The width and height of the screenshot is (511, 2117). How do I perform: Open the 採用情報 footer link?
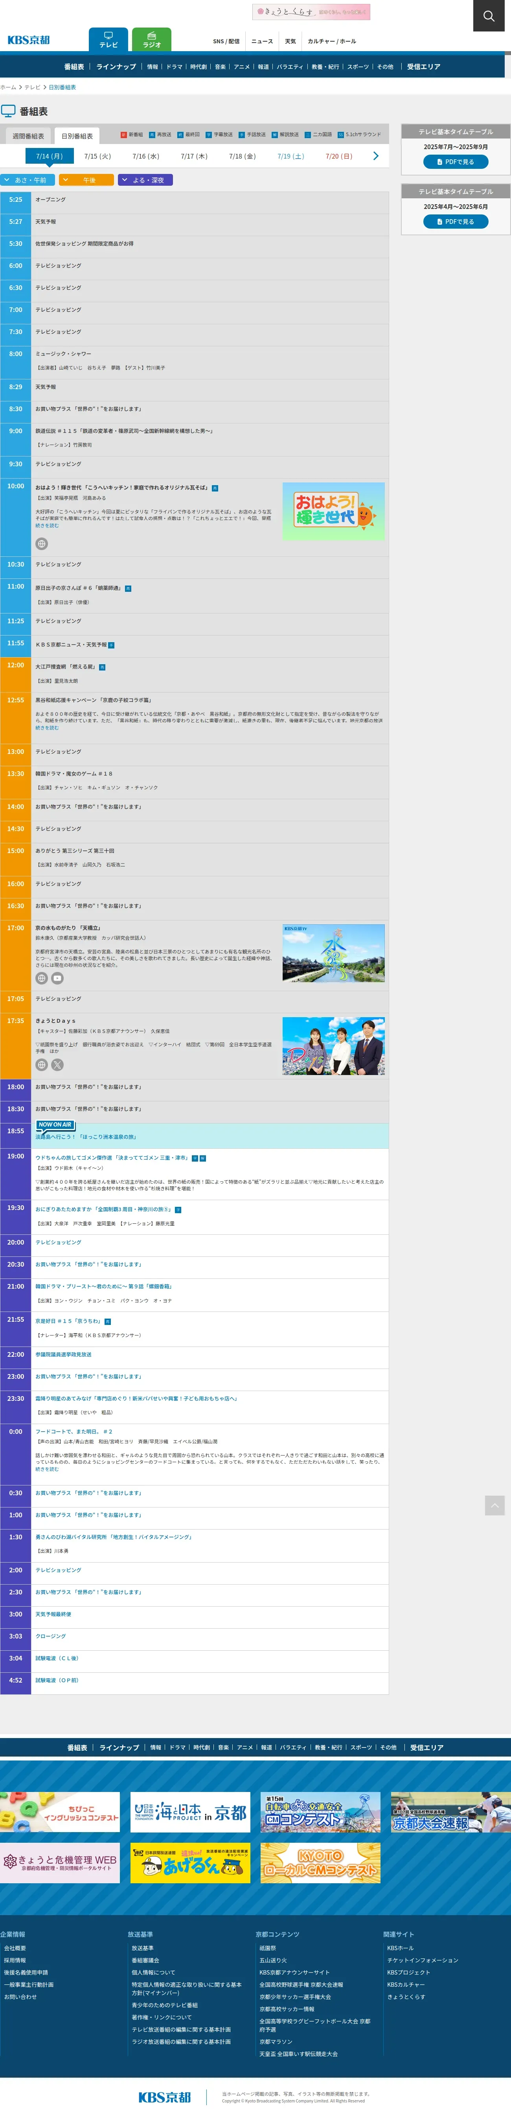tap(15, 1961)
